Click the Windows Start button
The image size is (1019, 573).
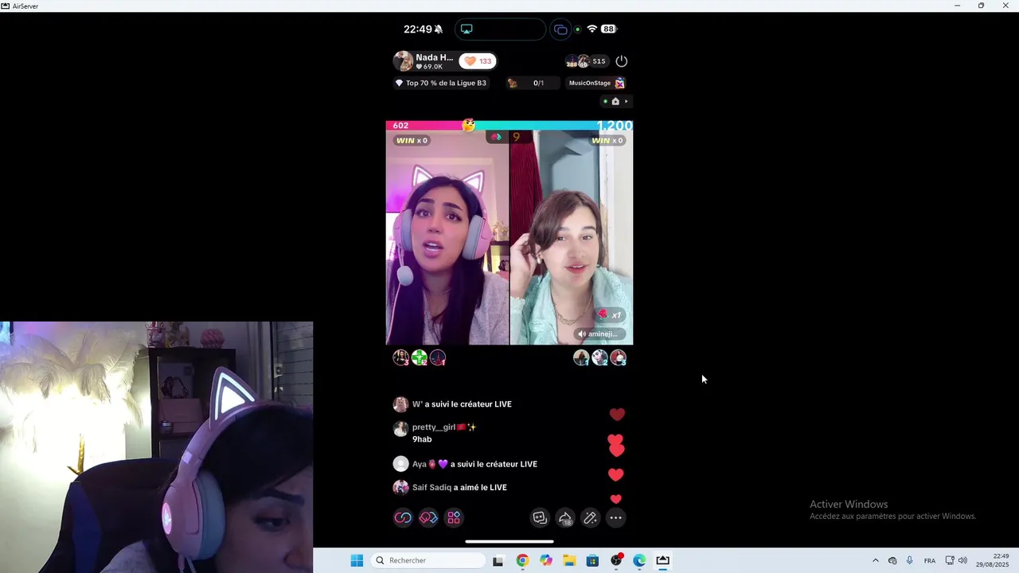tap(357, 560)
